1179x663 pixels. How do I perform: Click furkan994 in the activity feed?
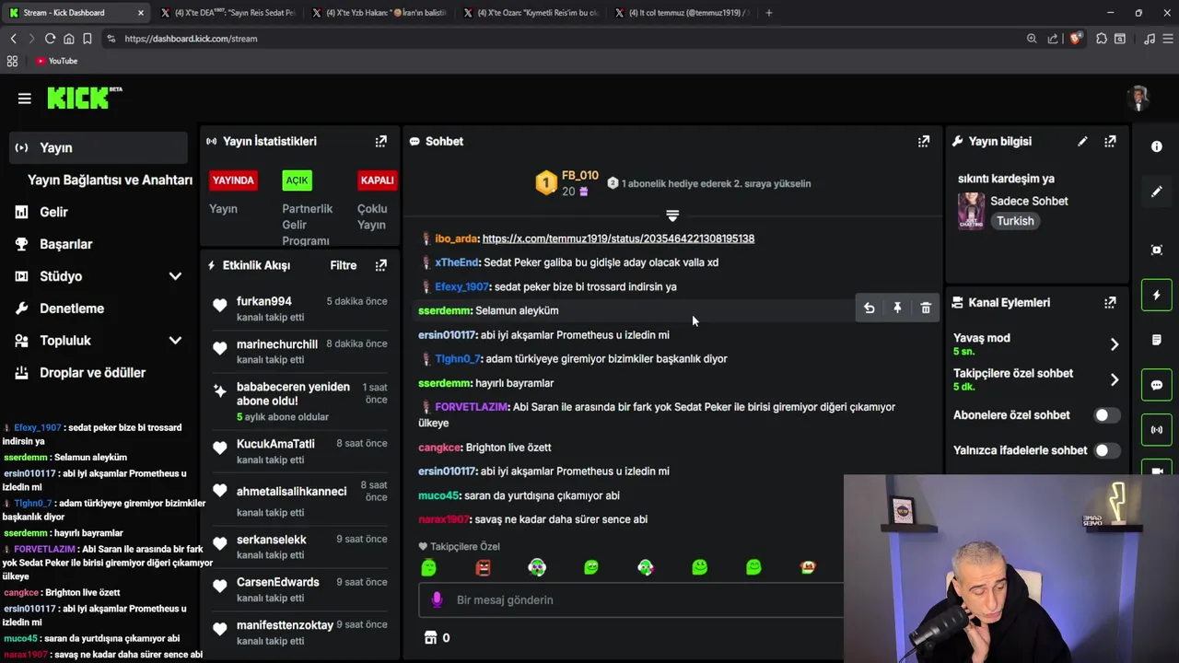263,301
